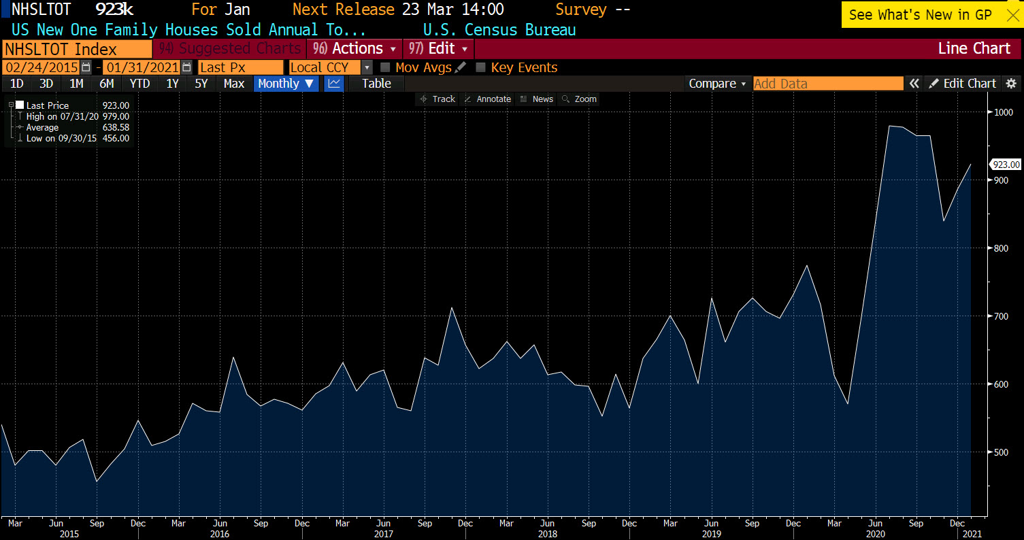Switch to the Table view
Image resolution: width=1024 pixels, height=540 pixels.
pyautogui.click(x=376, y=84)
